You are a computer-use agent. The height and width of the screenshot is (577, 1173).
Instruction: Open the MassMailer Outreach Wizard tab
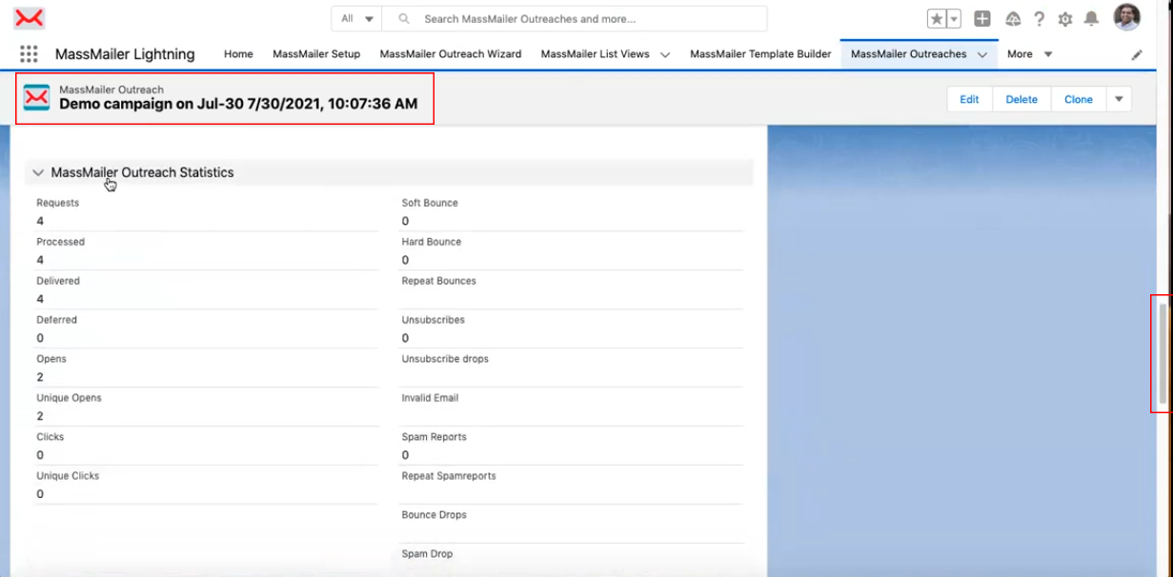(x=451, y=54)
